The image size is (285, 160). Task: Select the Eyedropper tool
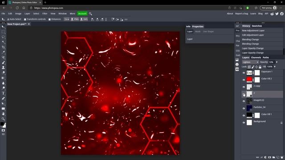(x=3, y=52)
